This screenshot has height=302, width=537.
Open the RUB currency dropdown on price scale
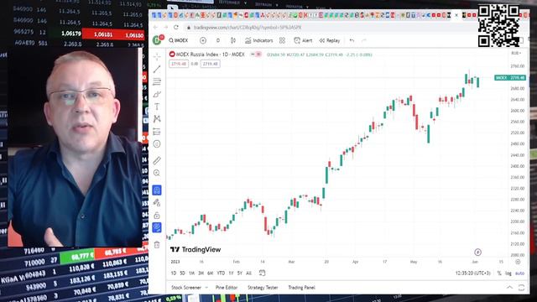[516, 54]
